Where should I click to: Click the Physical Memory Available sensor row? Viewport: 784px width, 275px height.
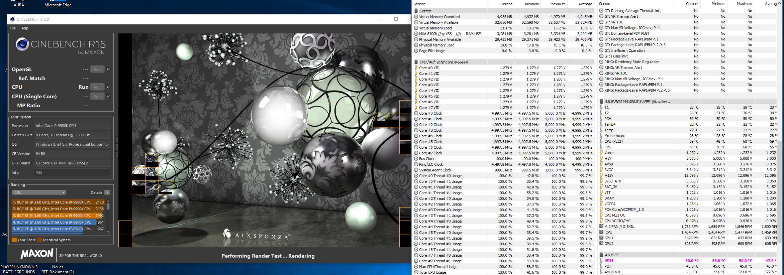[x=503, y=39]
